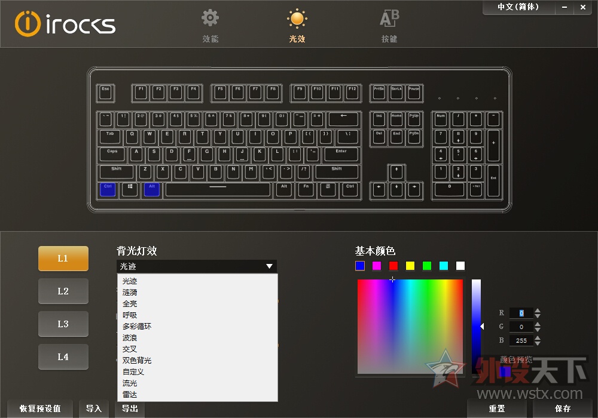
Task: Pick the red basic color swatch
Action: point(393,265)
